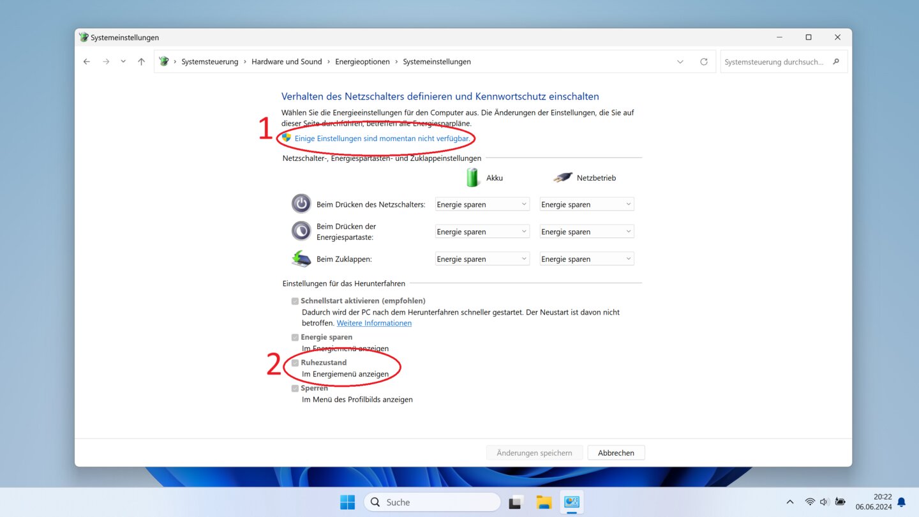The image size is (919, 517).
Task: Open Akku dropdown for Netzschalter action
Action: 482,204
